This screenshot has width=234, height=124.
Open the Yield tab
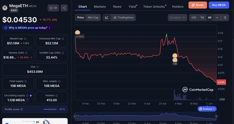click(132, 7)
